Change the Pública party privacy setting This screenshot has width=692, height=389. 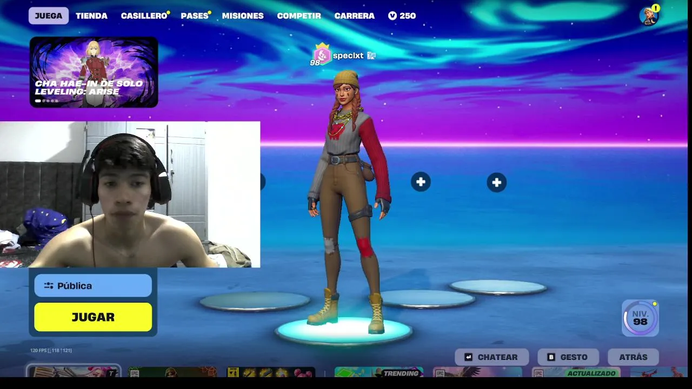[93, 285]
